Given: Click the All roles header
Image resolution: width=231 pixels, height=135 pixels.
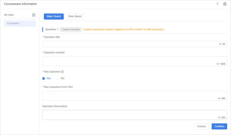Looking at the screenshot, I should click(x=9, y=15).
